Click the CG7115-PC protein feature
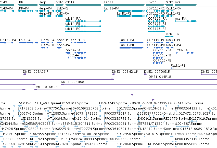217x148 pixels. pos(155,43)
